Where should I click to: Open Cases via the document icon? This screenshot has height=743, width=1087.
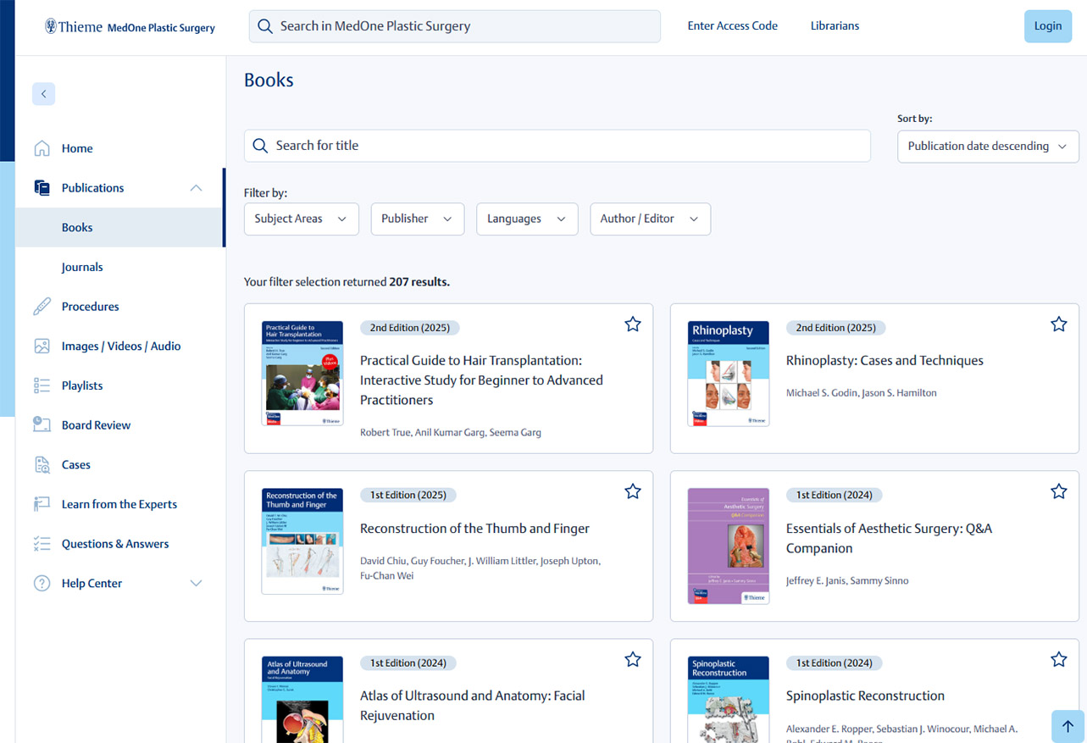(x=40, y=464)
